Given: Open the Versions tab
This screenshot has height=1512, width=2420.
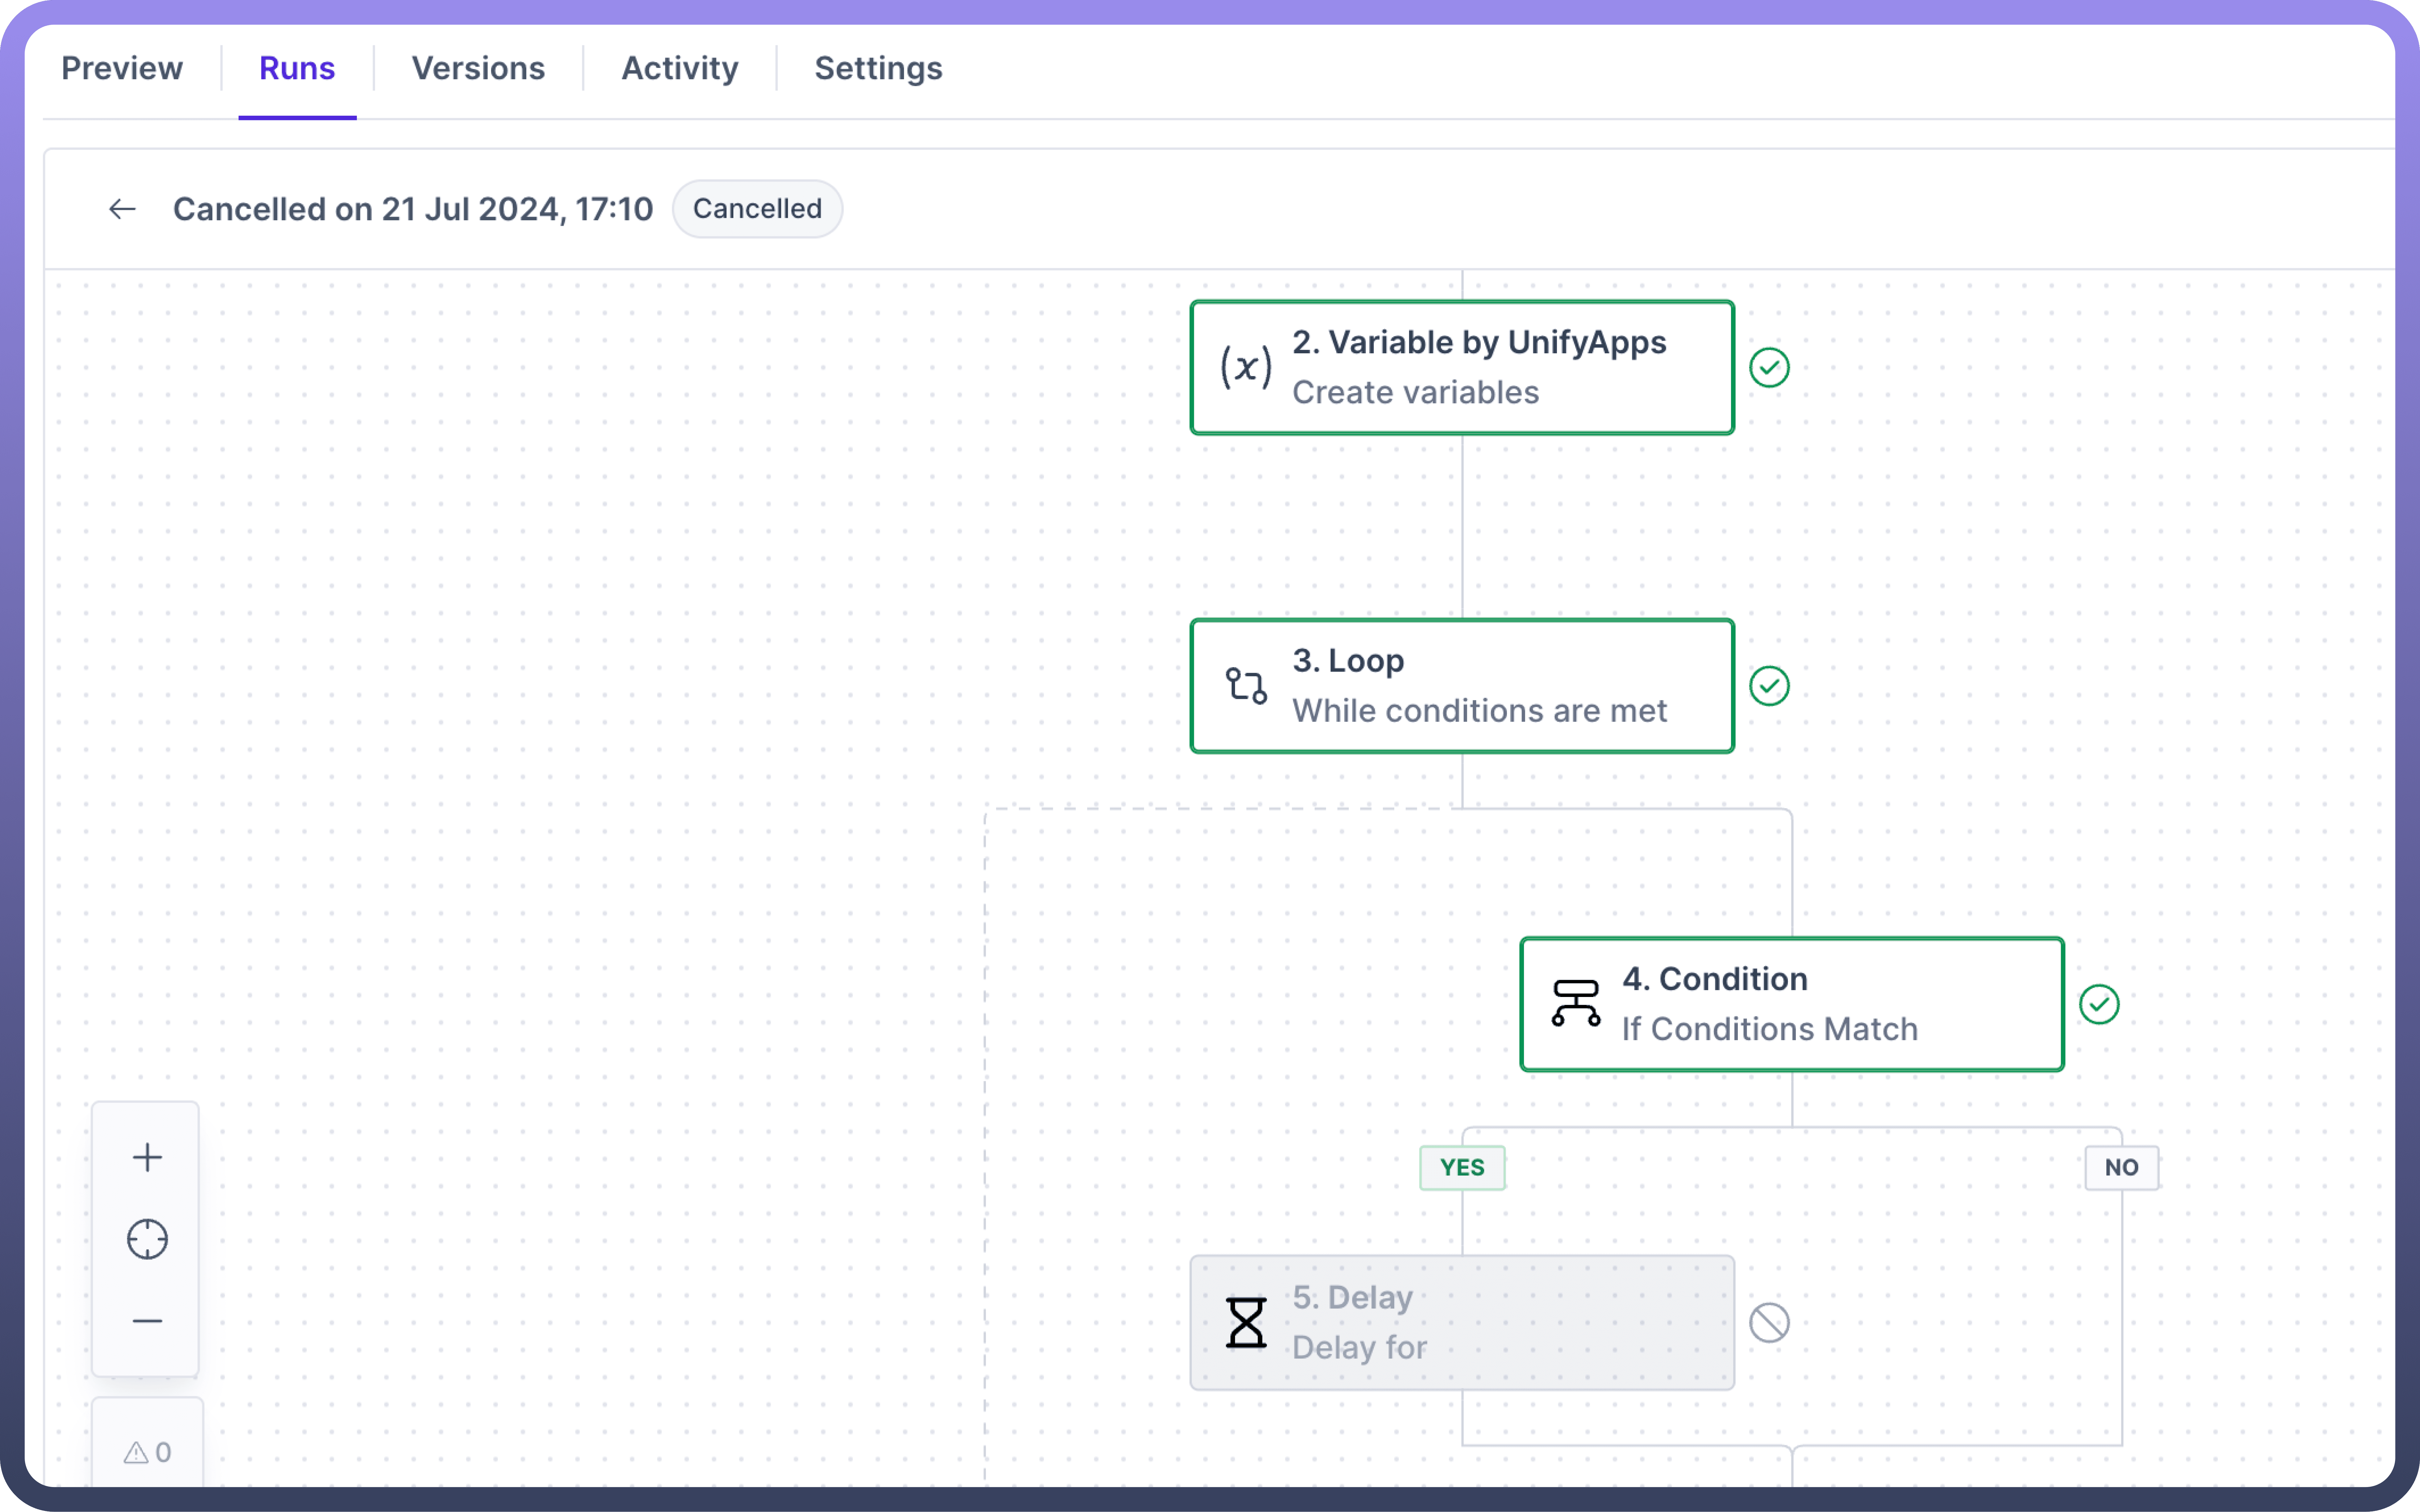Looking at the screenshot, I should [478, 68].
